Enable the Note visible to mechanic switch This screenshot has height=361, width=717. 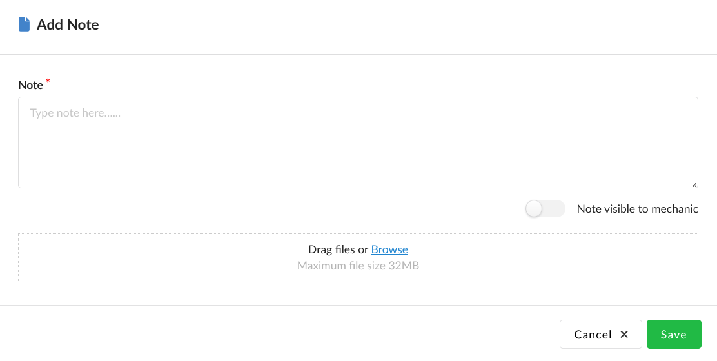(x=545, y=209)
